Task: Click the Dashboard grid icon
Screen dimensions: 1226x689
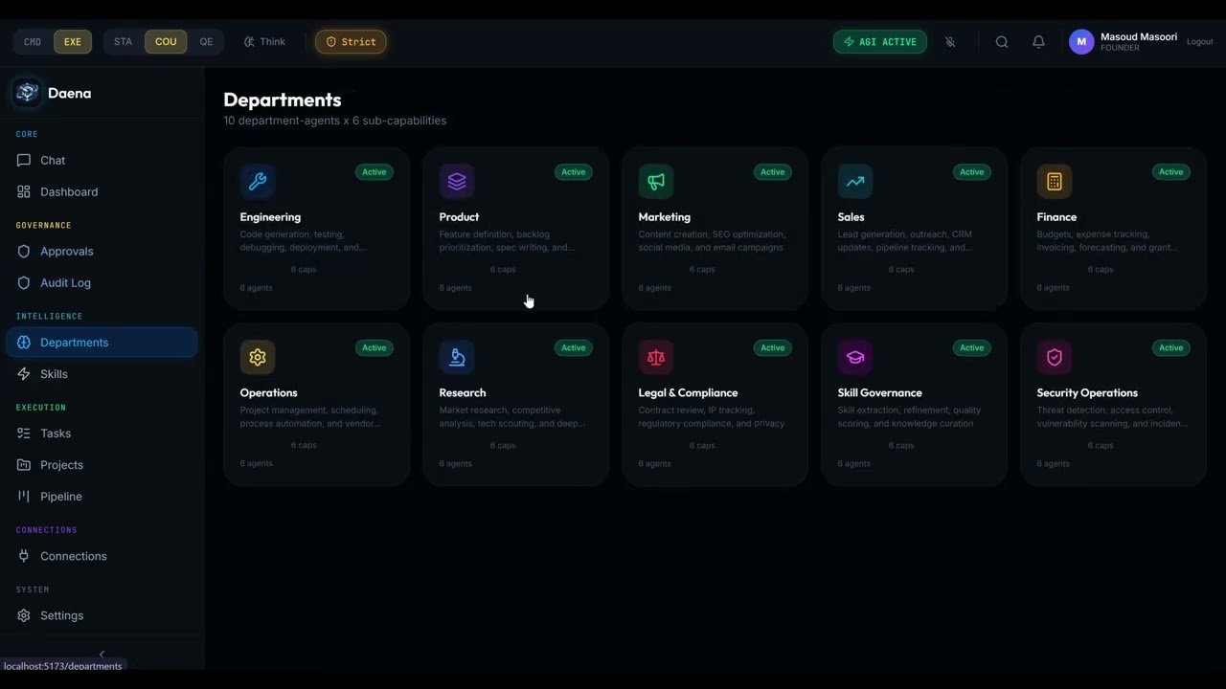Action: tap(24, 192)
